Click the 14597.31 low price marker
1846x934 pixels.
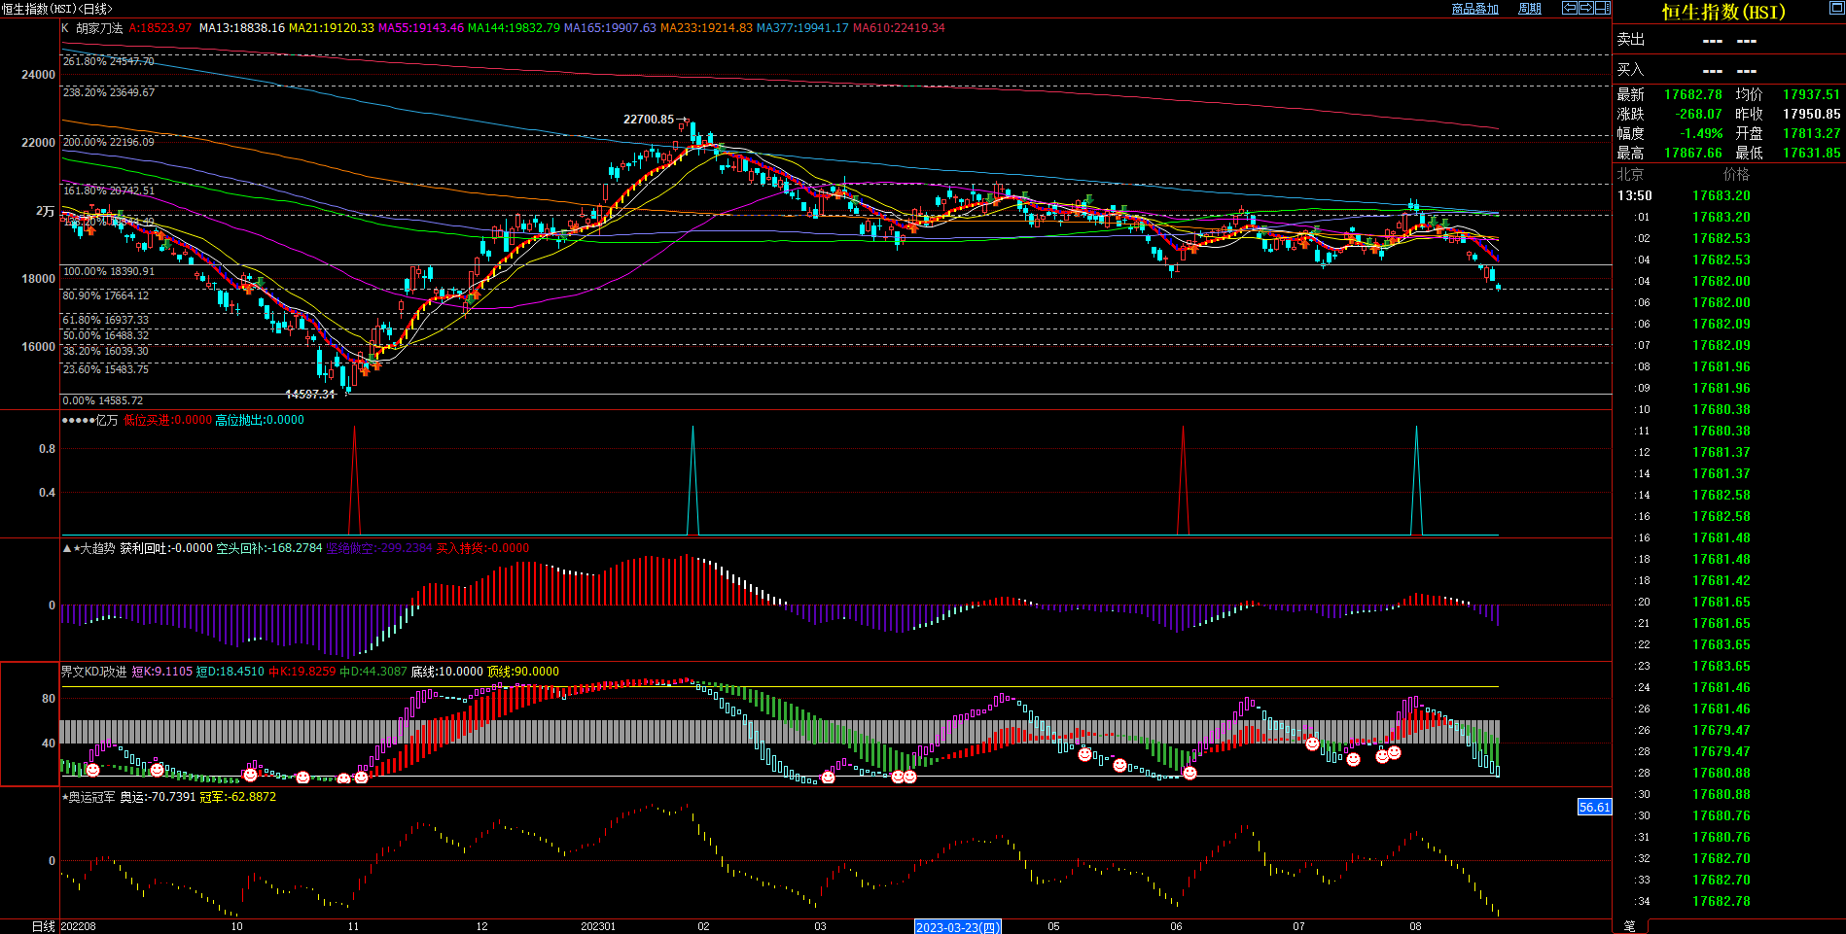click(x=309, y=395)
